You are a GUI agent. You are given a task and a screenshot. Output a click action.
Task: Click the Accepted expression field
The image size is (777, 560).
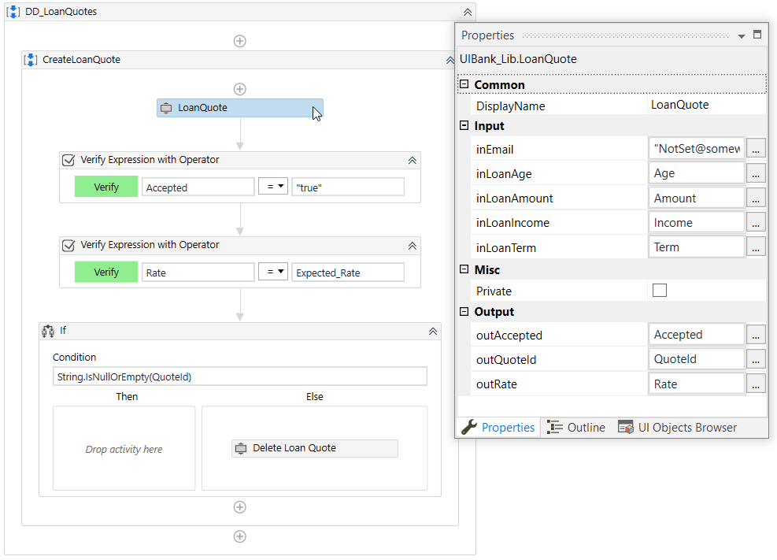(198, 187)
